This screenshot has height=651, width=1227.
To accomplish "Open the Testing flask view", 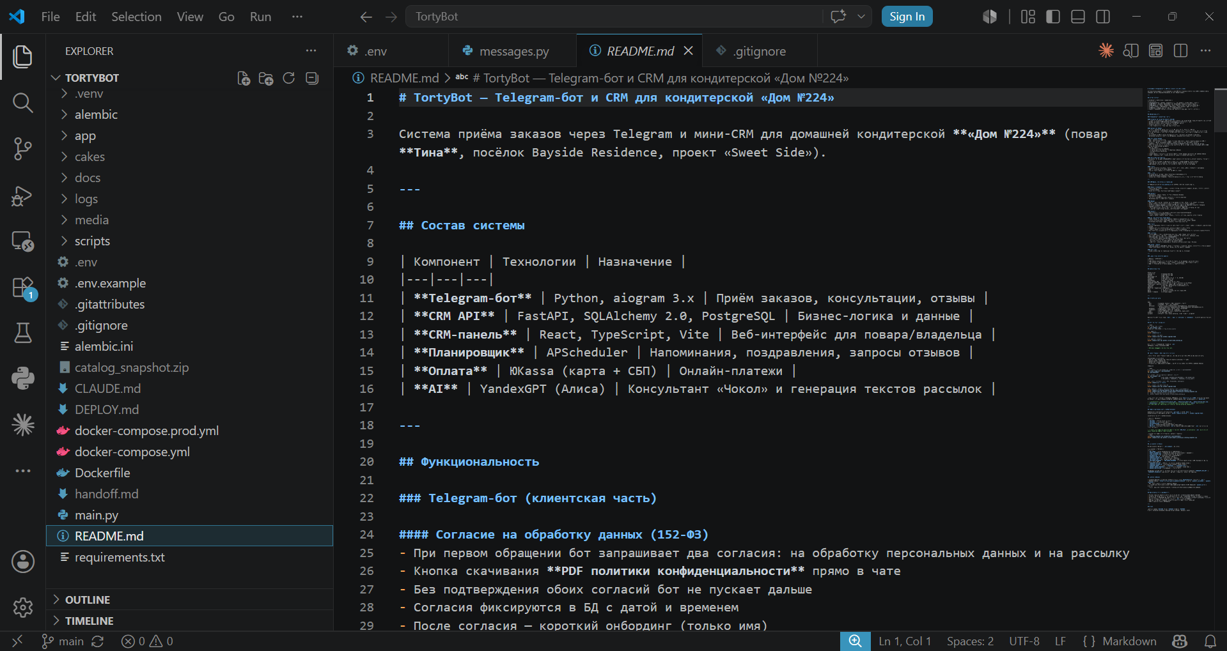I will pyautogui.click(x=23, y=333).
